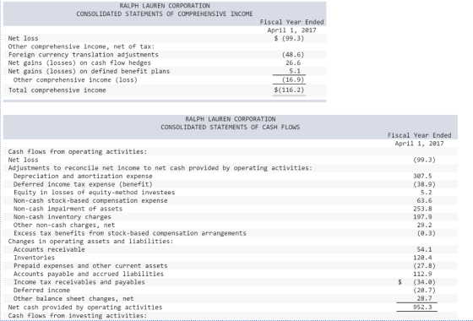The height and width of the screenshot is (321, 473).
Task: Click Cash flows from investing activities heading
Action: [78, 316]
